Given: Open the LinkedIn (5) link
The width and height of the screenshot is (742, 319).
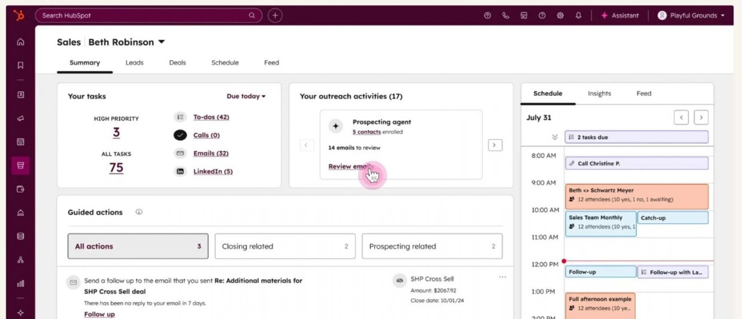Looking at the screenshot, I should (213, 171).
